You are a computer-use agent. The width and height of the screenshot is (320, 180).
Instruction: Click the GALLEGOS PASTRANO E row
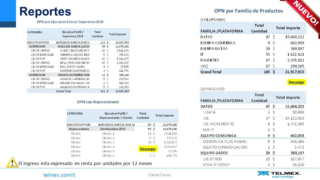pyautogui.click(x=78, y=87)
